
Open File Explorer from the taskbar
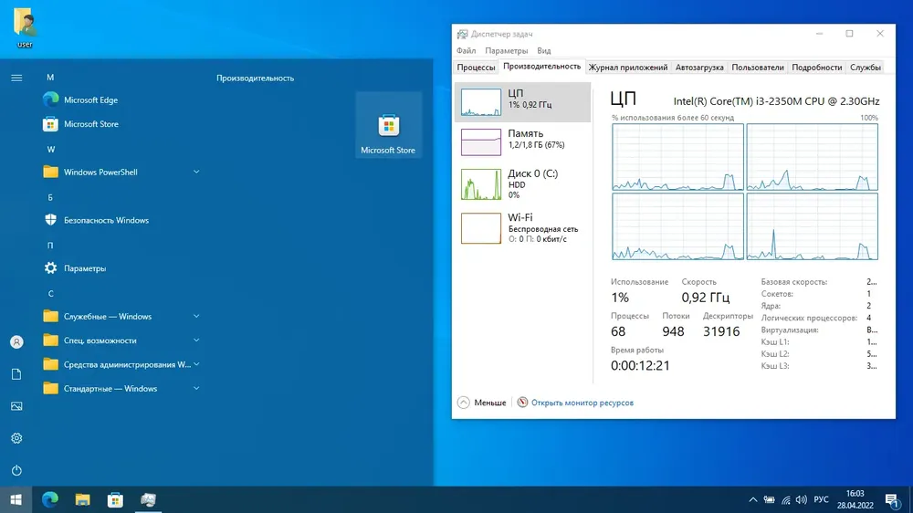pos(83,499)
